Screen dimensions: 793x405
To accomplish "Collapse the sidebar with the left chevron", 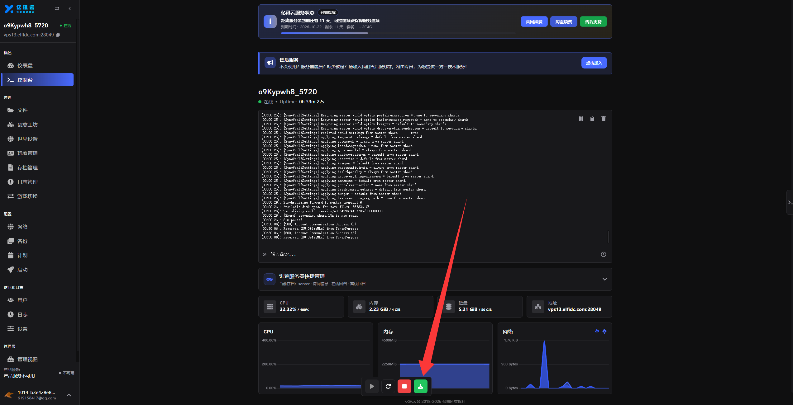I will pos(69,9).
